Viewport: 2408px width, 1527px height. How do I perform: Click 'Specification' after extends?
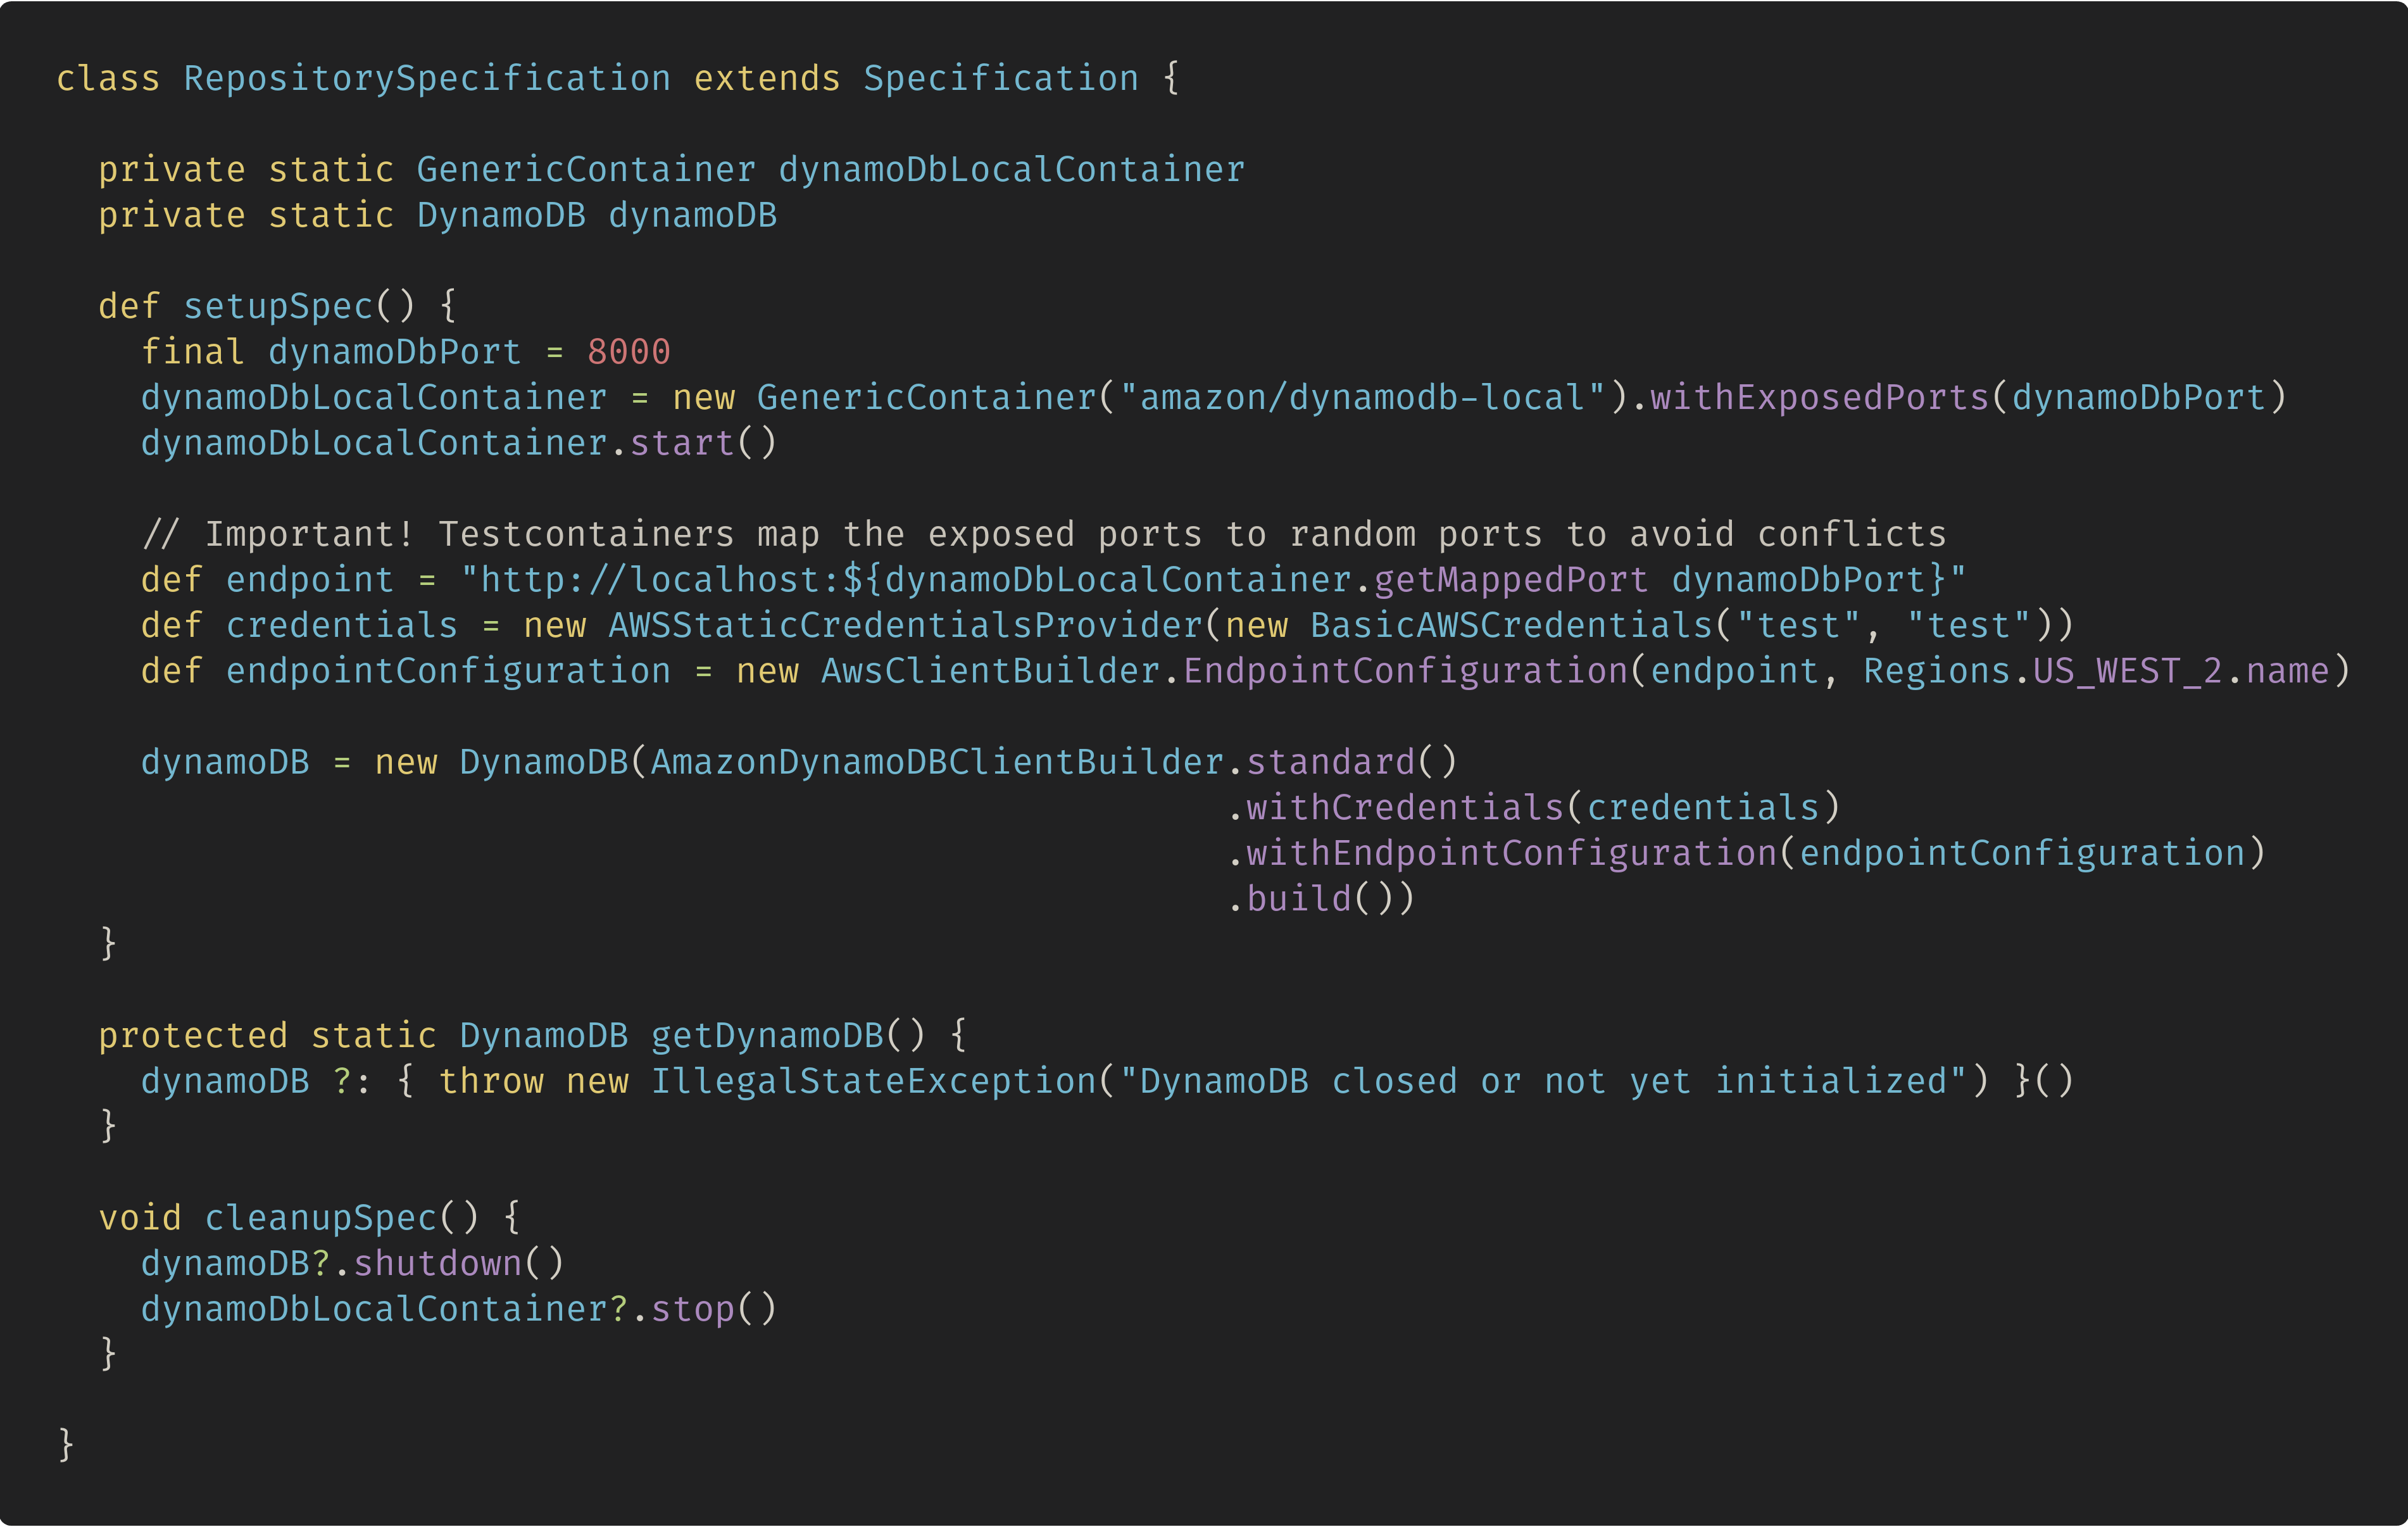tap(1000, 79)
